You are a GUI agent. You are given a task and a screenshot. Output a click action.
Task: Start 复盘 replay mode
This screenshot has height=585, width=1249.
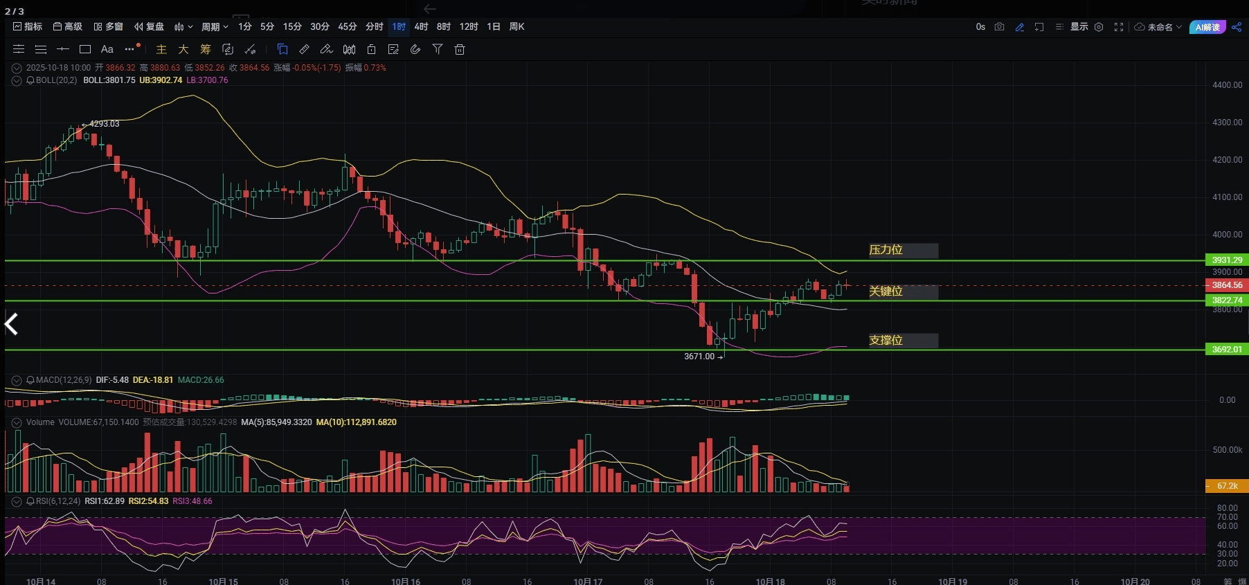[x=150, y=27]
